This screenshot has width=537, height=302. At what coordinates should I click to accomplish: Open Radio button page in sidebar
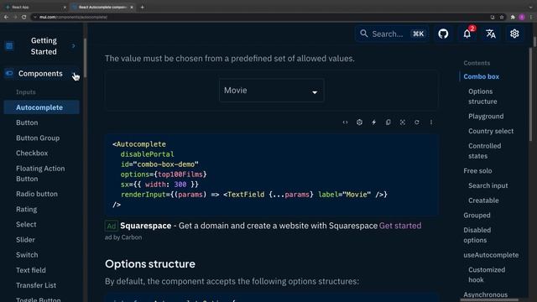click(x=37, y=194)
